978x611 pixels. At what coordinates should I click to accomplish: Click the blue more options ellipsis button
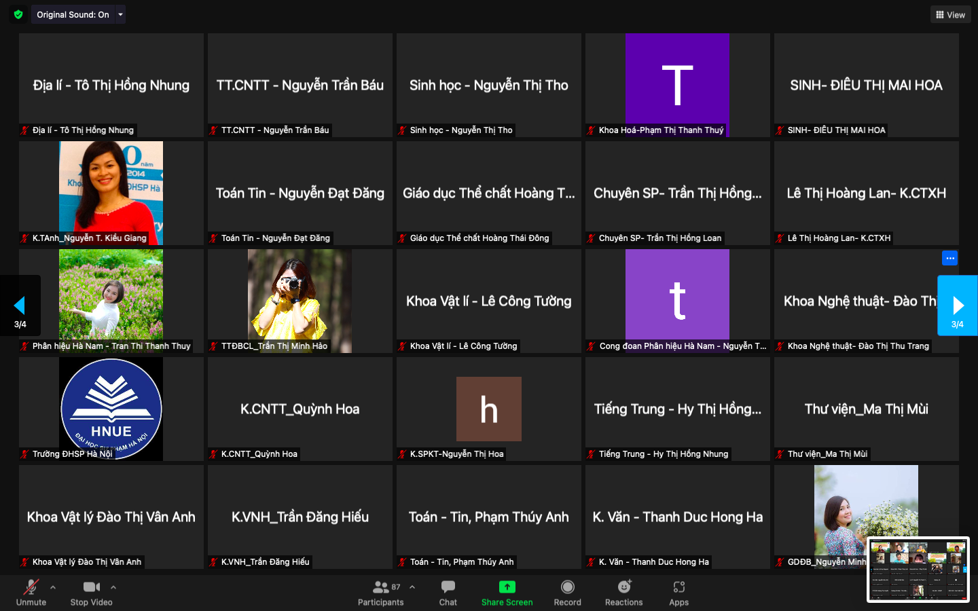(x=949, y=258)
